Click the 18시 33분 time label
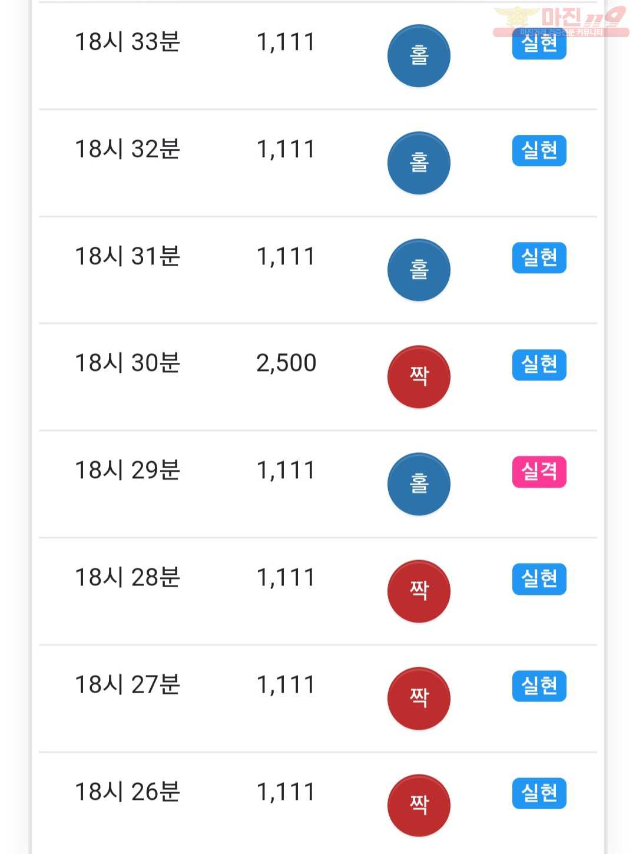The height and width of the screenshot is (854, 636). tap(127, 42)
